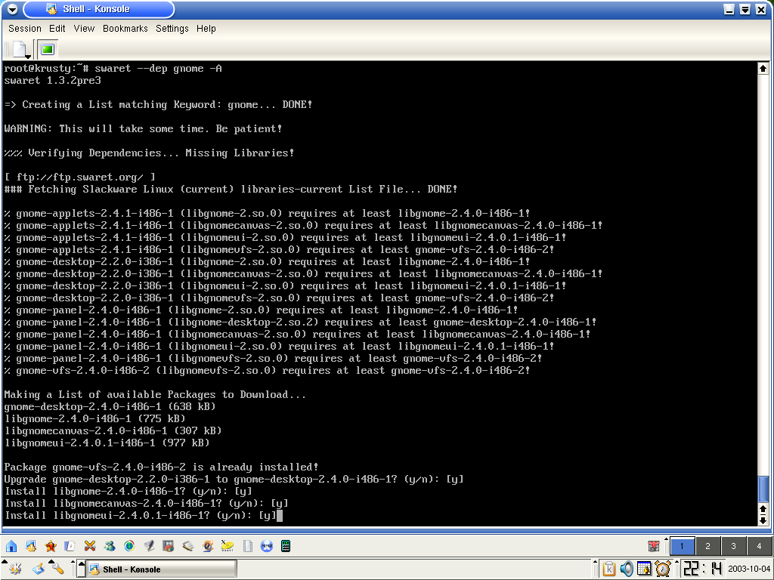Image resolution: width=774 pixels, height=580 pixels.
Task: Switch to virtual desktop 4
Action: click(x=759, y=546)
